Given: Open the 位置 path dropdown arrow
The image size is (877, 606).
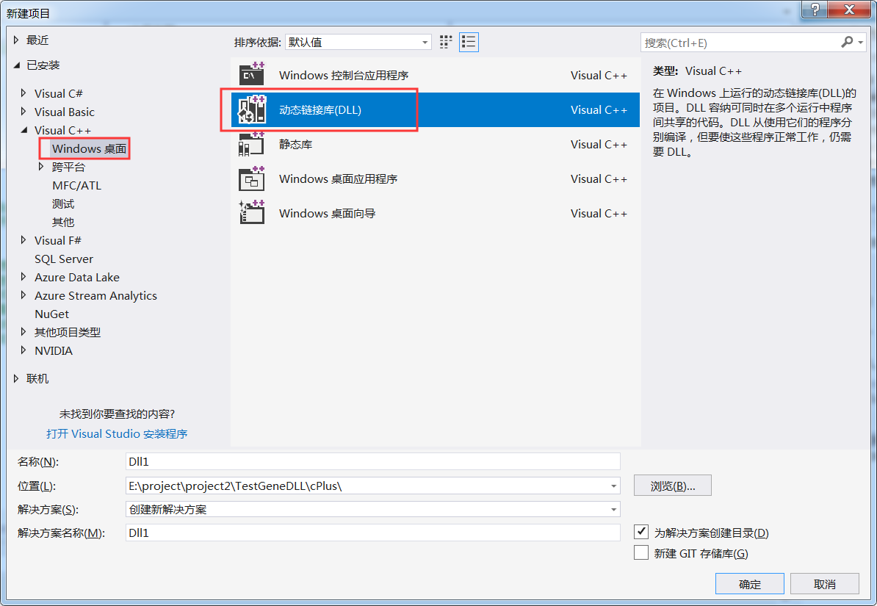Looking at the screenshot, I should (x=613, y=486).
